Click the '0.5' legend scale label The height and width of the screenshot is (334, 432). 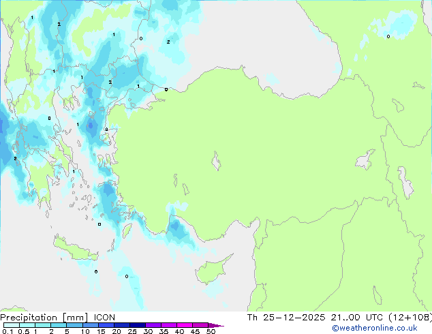click(x=24, y=331)
